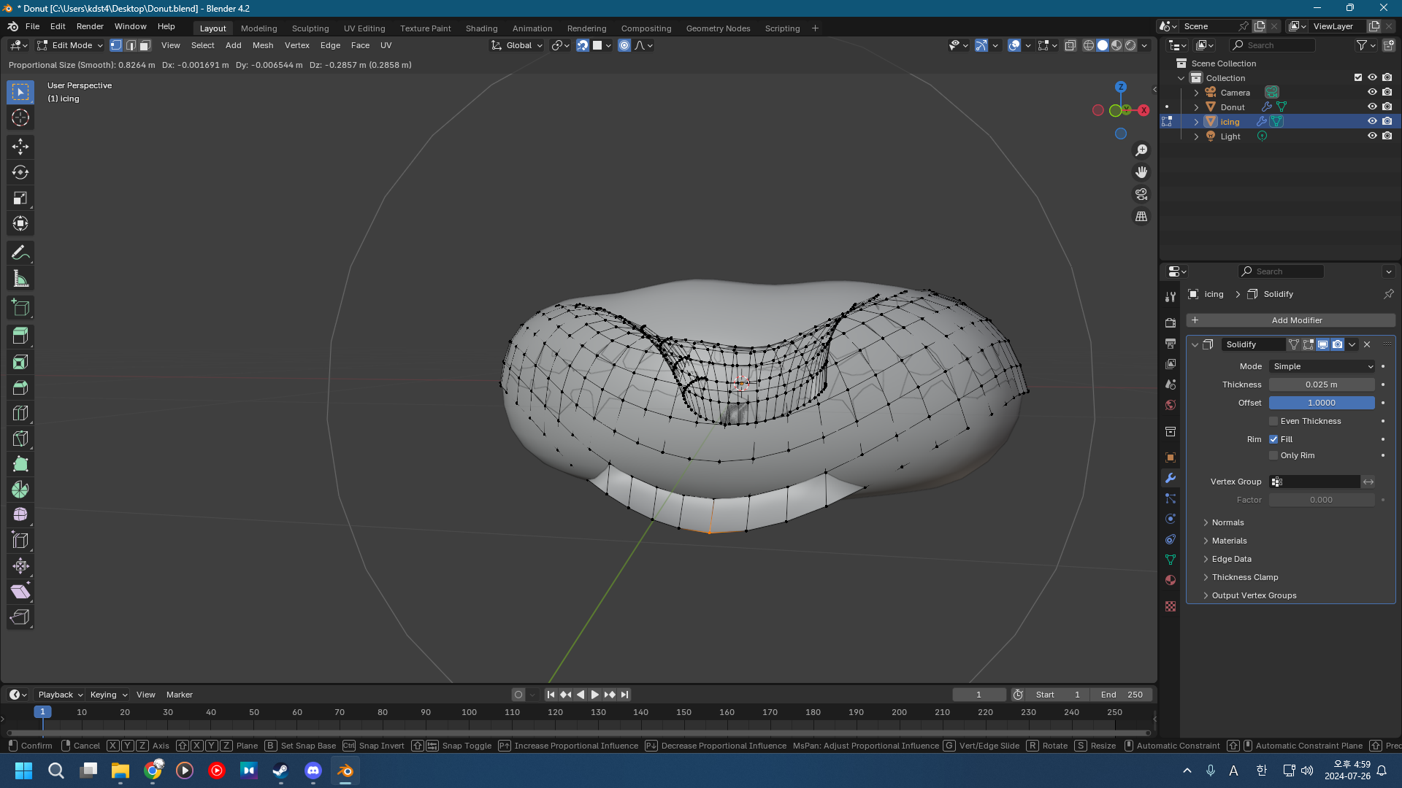Select the Move tool in toolbar
1402x788 pixels.
click(x=20, y=147)
